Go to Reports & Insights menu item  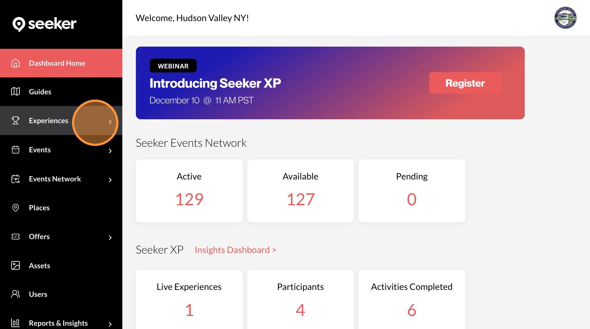click(58, 323)
